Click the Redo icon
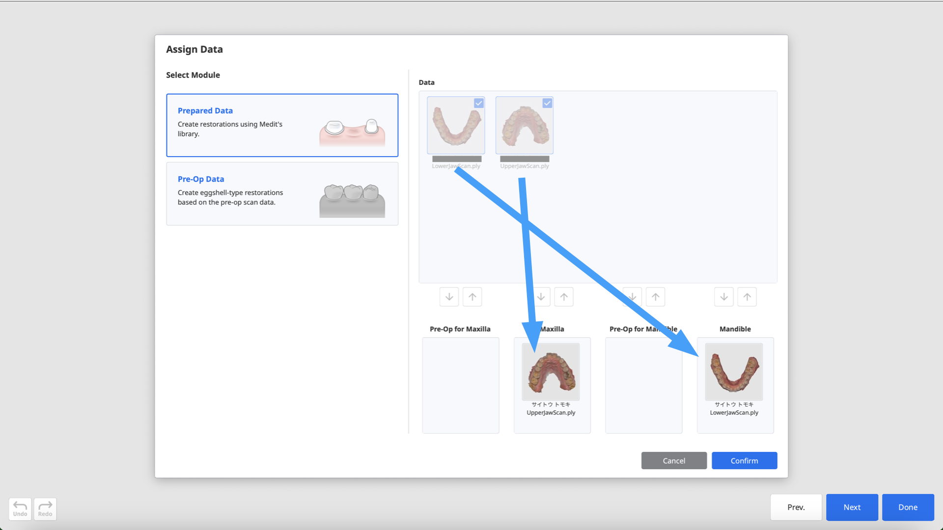Image resolution: width=943 pixels, height=530 pixels. tap(45, 509)
